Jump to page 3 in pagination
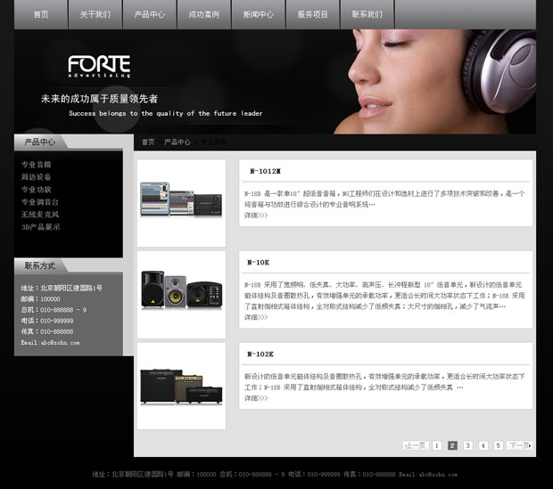The width and height of the screenshot is (553, 489). tap(467, 445)
